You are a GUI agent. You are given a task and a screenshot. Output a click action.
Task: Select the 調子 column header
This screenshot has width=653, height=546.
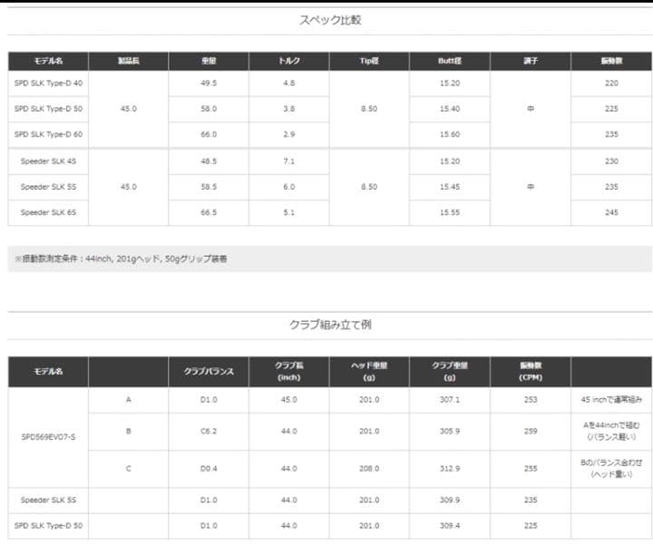[x=530, y=61]
